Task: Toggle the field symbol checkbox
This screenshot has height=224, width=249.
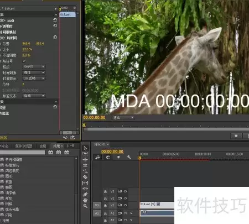Action: 24,61
